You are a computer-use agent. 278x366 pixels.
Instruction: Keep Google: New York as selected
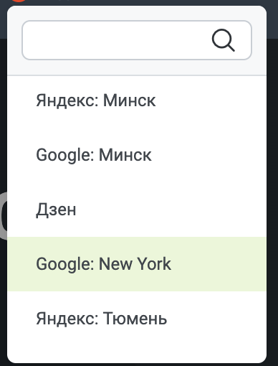point(137,264)
